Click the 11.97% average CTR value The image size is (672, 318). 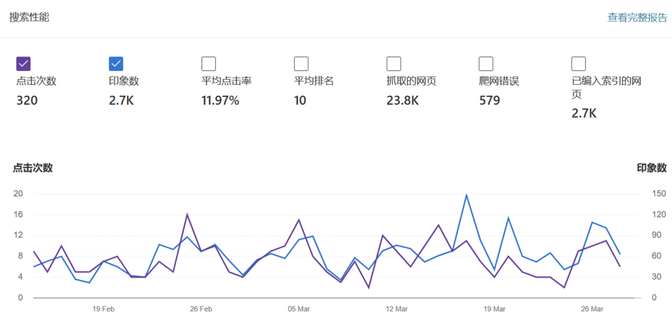click(x=220, y=100)
